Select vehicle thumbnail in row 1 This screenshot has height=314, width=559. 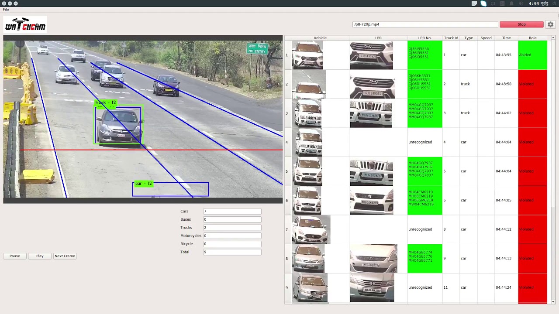[307, 55]
